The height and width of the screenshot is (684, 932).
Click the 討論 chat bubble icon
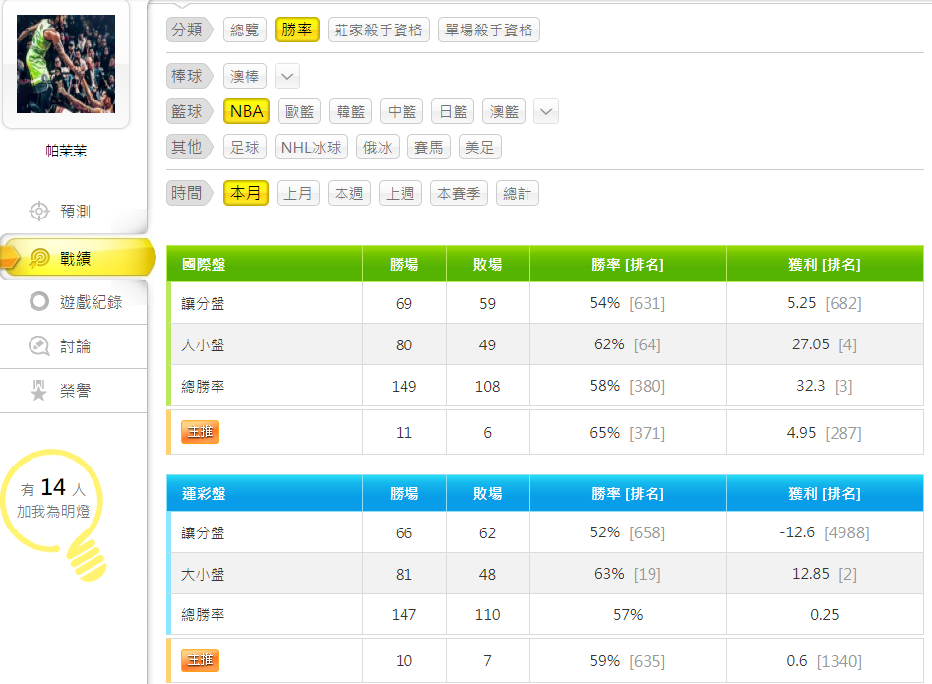(39, 345)
